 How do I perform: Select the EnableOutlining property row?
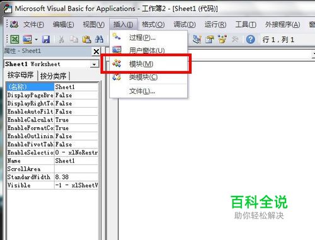click(x=52, y=136)
